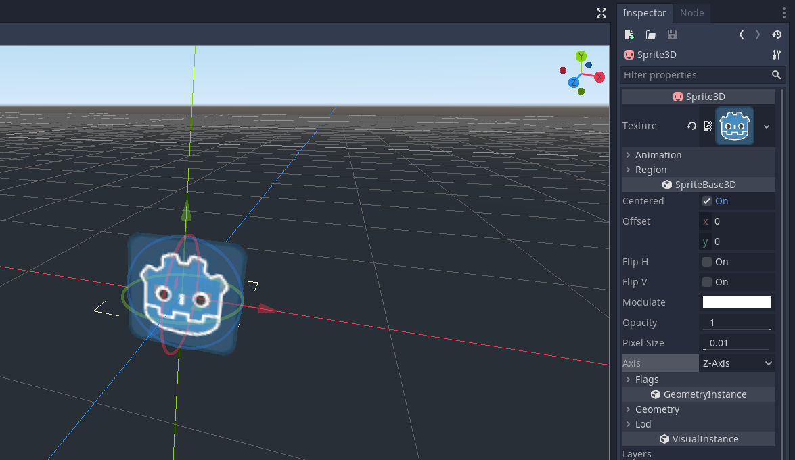
Task: Uncheck the Centered property
Action: pos(706,200)
